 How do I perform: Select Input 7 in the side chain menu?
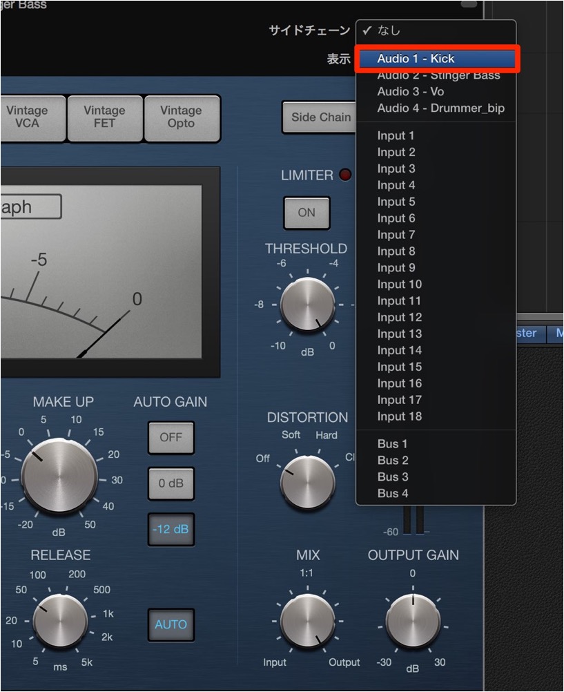tap(436, 235)
